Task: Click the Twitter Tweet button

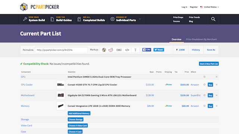Action: tap(159, 50)
